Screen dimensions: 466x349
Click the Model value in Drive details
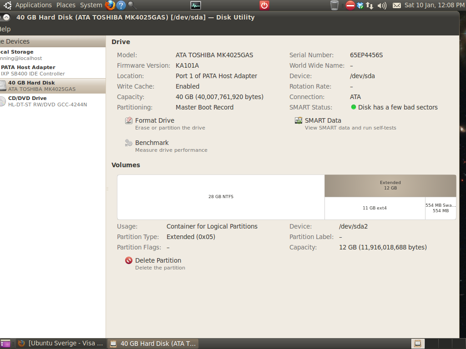pos(214,55)
